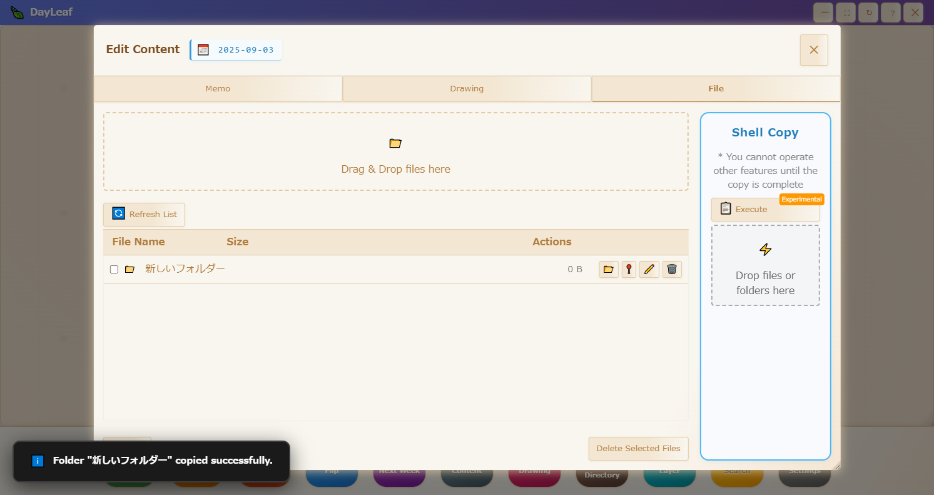Switch to the Memo tab
934x495 pixels.
[218, 89]
